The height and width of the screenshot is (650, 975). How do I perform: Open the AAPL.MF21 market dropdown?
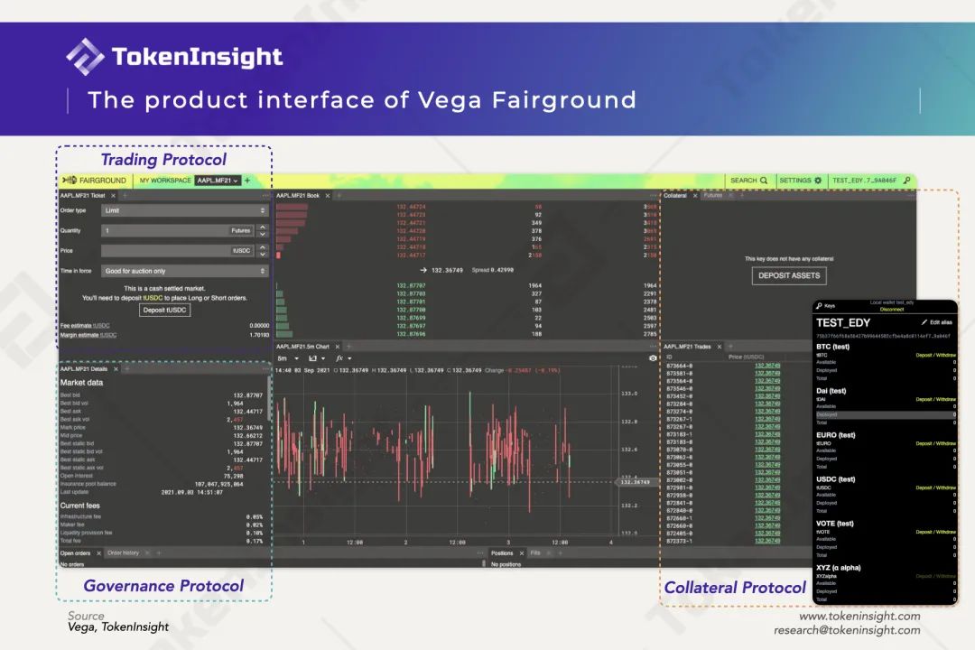[218, 181]
